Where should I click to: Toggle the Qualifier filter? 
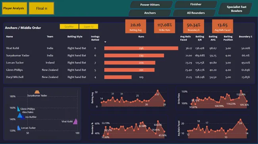(69, 26)
